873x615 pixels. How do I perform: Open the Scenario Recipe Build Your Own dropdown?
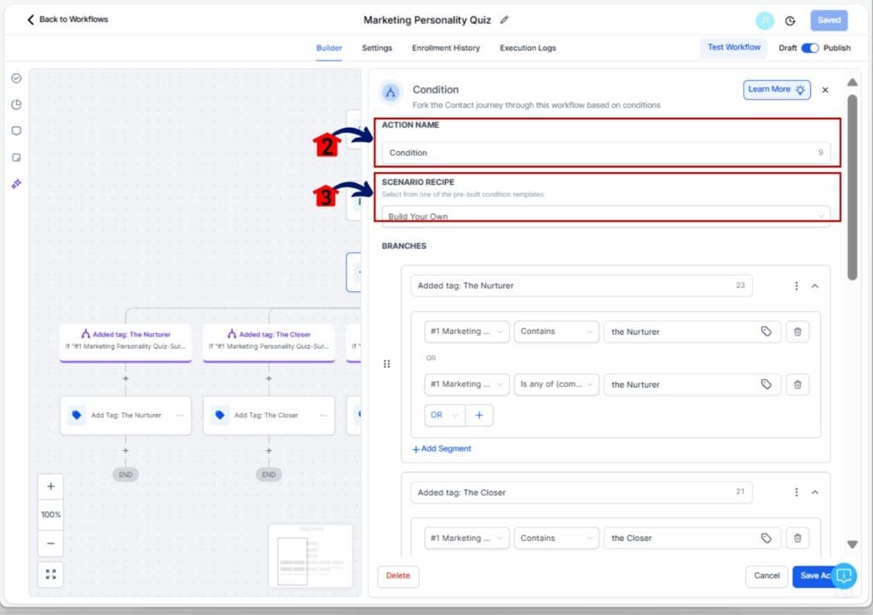(605, 216)
